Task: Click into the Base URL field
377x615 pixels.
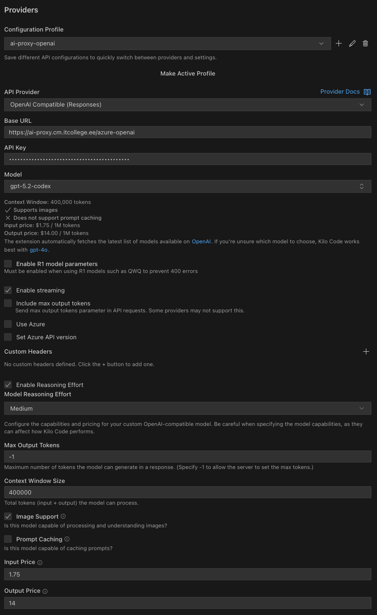Action: point(187,132)
